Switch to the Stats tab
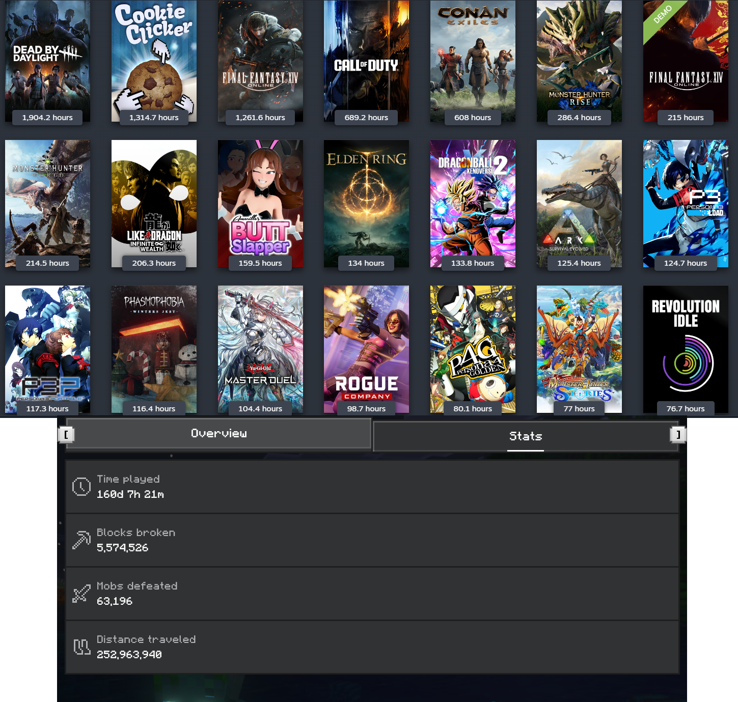 tap(526, 436)
